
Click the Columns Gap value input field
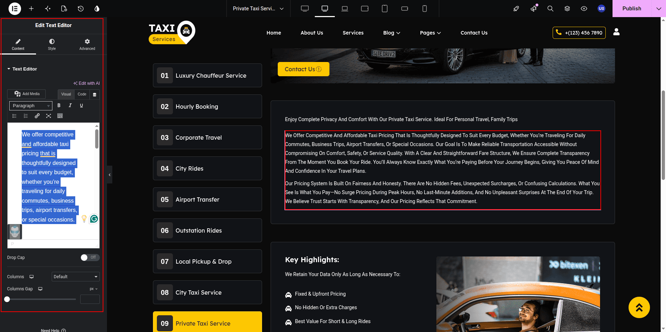click(x=90, y=299)
